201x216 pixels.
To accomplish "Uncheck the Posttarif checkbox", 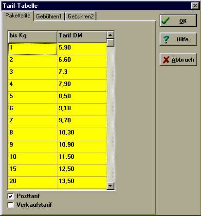I will pos(11,196).
